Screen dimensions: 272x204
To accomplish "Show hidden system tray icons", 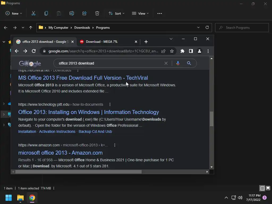I will 226,198.
